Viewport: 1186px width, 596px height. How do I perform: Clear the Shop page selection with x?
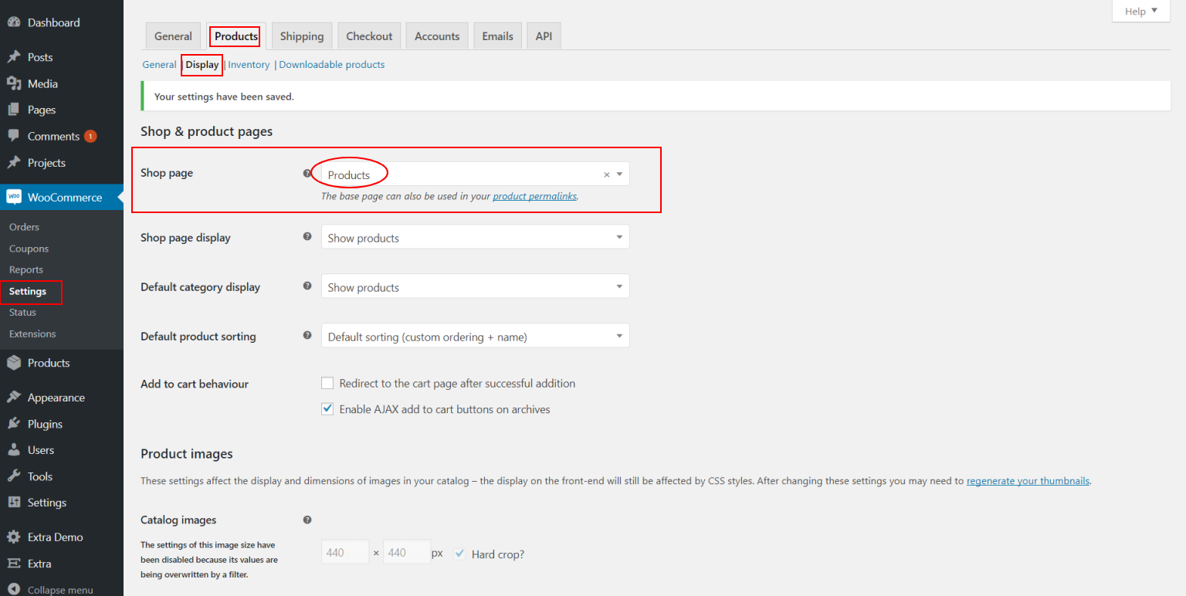(x=606, y=174)
